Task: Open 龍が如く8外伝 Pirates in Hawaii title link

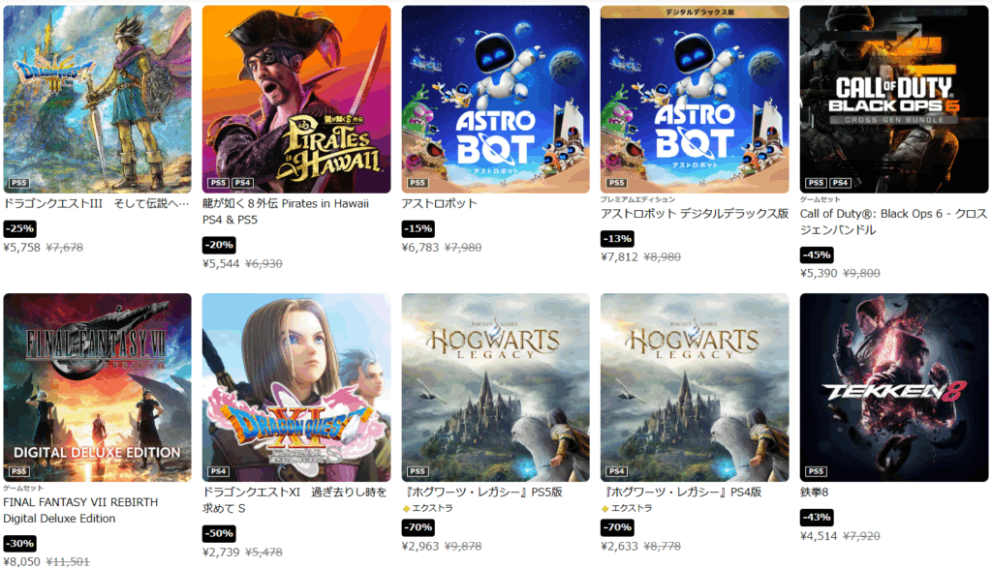Action: pos(286,212)
